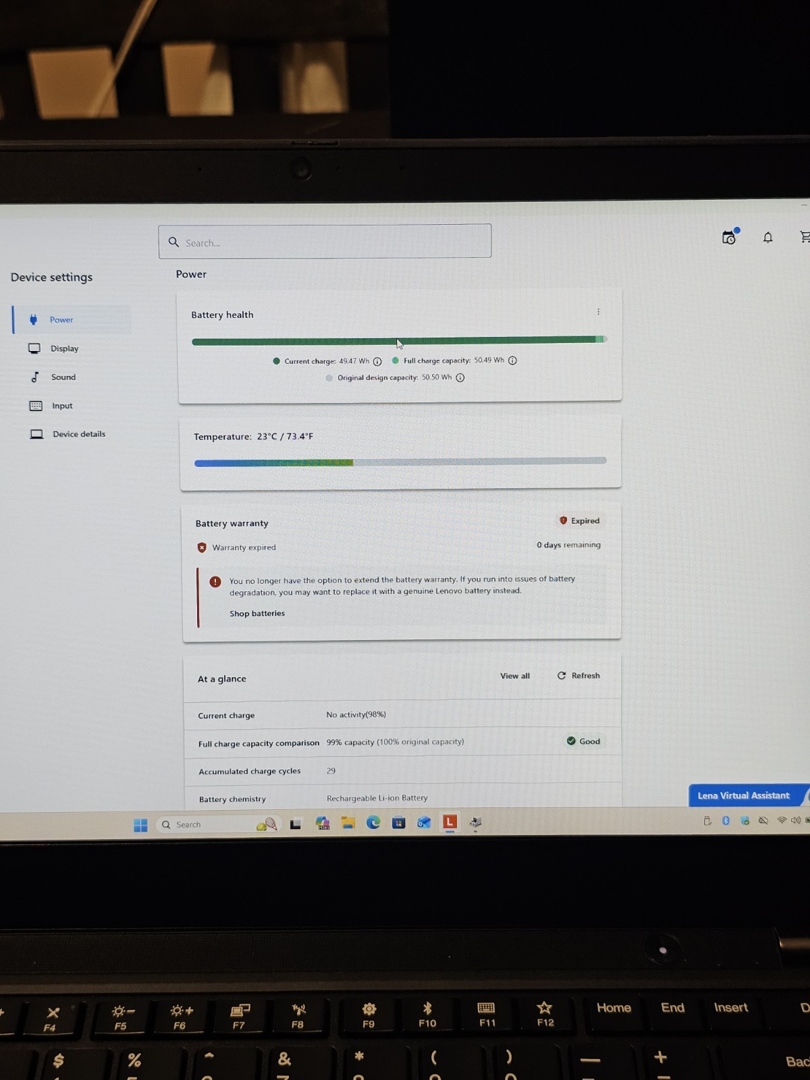This screenshot has width=810, height=1080.
Task: Click the Bluetooth tray icon
Action: pos(726,820)
